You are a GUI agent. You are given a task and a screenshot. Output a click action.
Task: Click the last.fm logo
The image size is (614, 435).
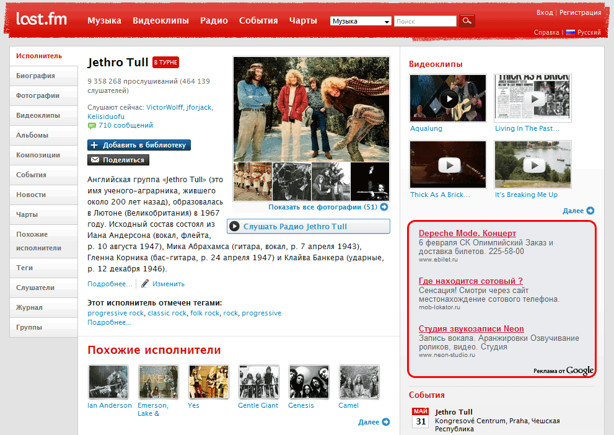[42, 19]
